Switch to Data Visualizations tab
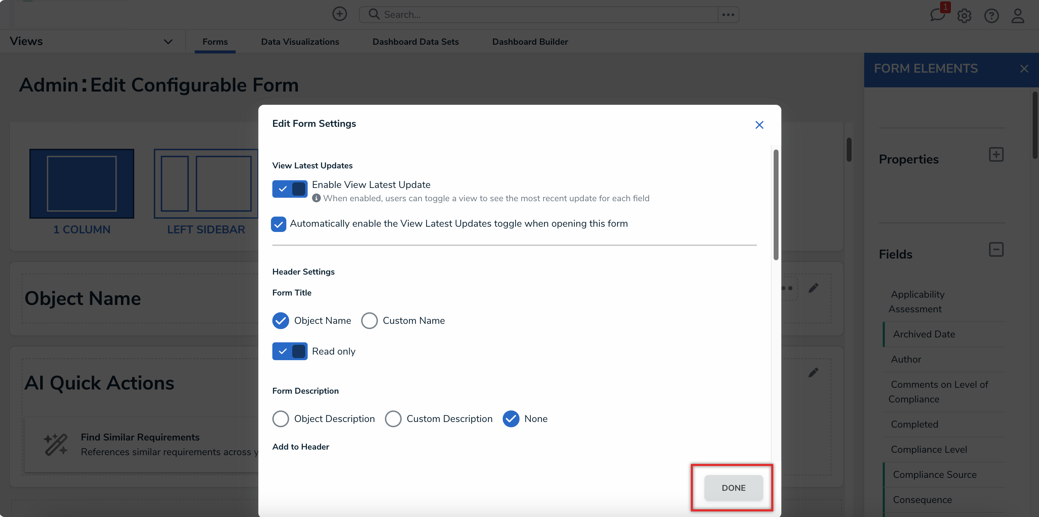 point(300,42)
